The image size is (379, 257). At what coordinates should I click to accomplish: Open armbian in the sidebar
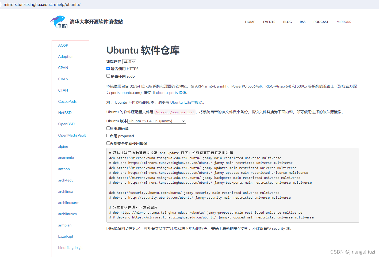click(65, 225)
